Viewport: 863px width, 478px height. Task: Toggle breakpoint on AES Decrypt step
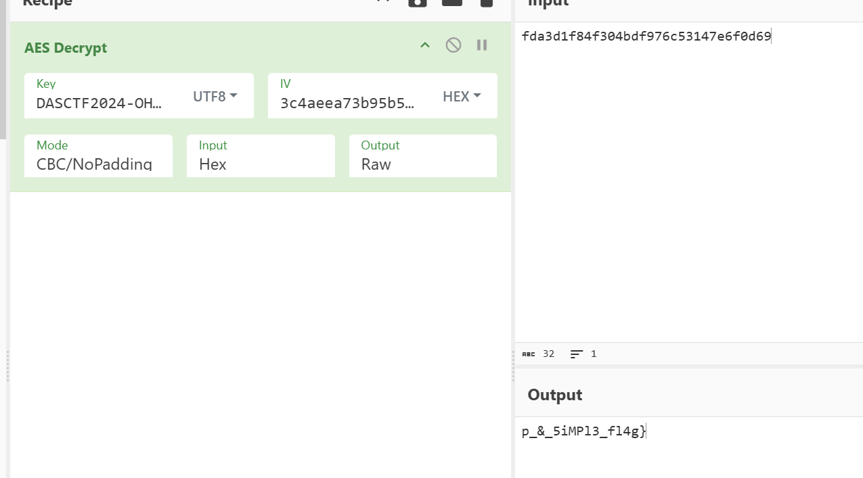[x=482, y=45]
